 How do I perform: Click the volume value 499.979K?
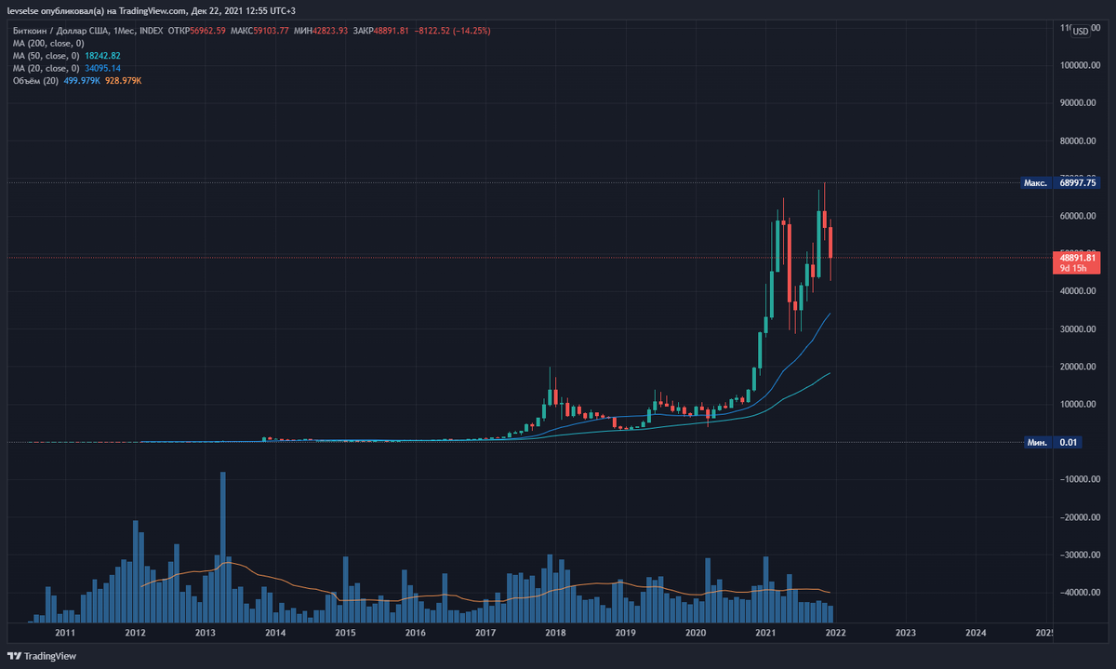82,81
